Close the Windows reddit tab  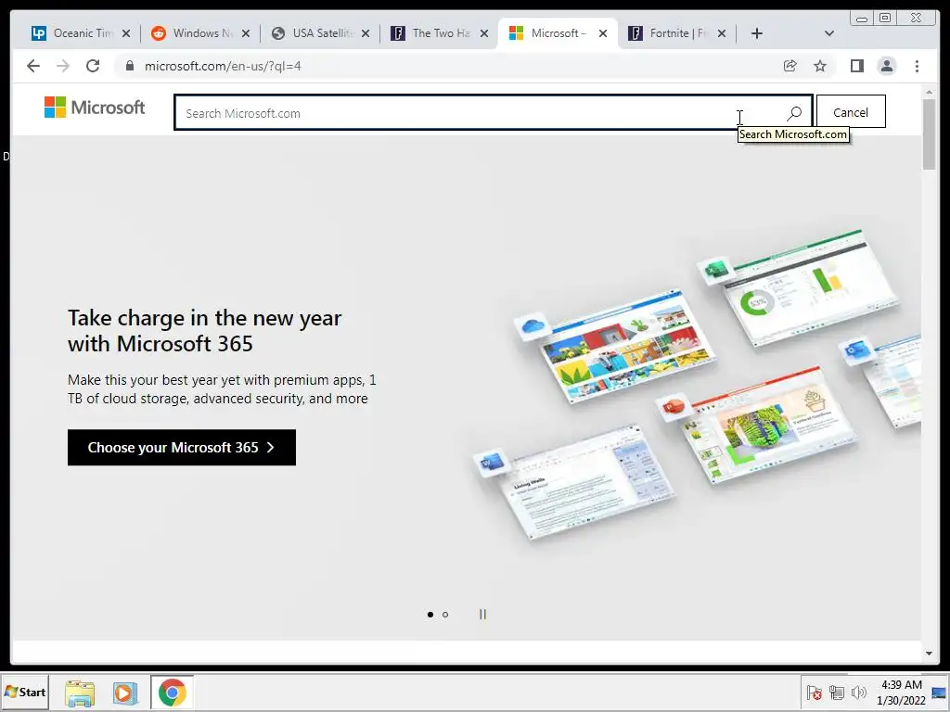(245, 33)
